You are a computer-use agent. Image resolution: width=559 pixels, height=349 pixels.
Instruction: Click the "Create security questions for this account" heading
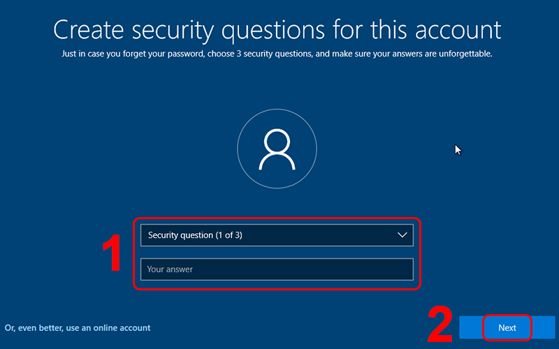[x=277, y=30]
